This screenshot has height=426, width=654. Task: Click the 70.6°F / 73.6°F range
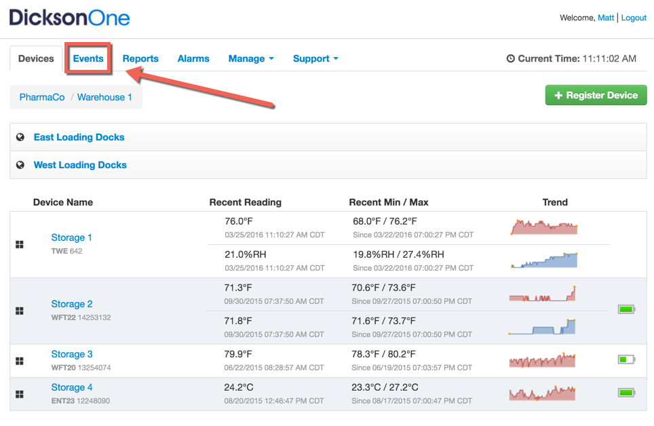383,288
